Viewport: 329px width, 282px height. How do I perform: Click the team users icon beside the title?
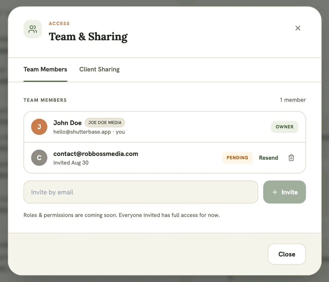pos(33,29)
